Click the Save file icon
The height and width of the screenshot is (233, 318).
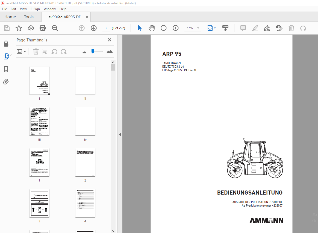tap(7, 28)
